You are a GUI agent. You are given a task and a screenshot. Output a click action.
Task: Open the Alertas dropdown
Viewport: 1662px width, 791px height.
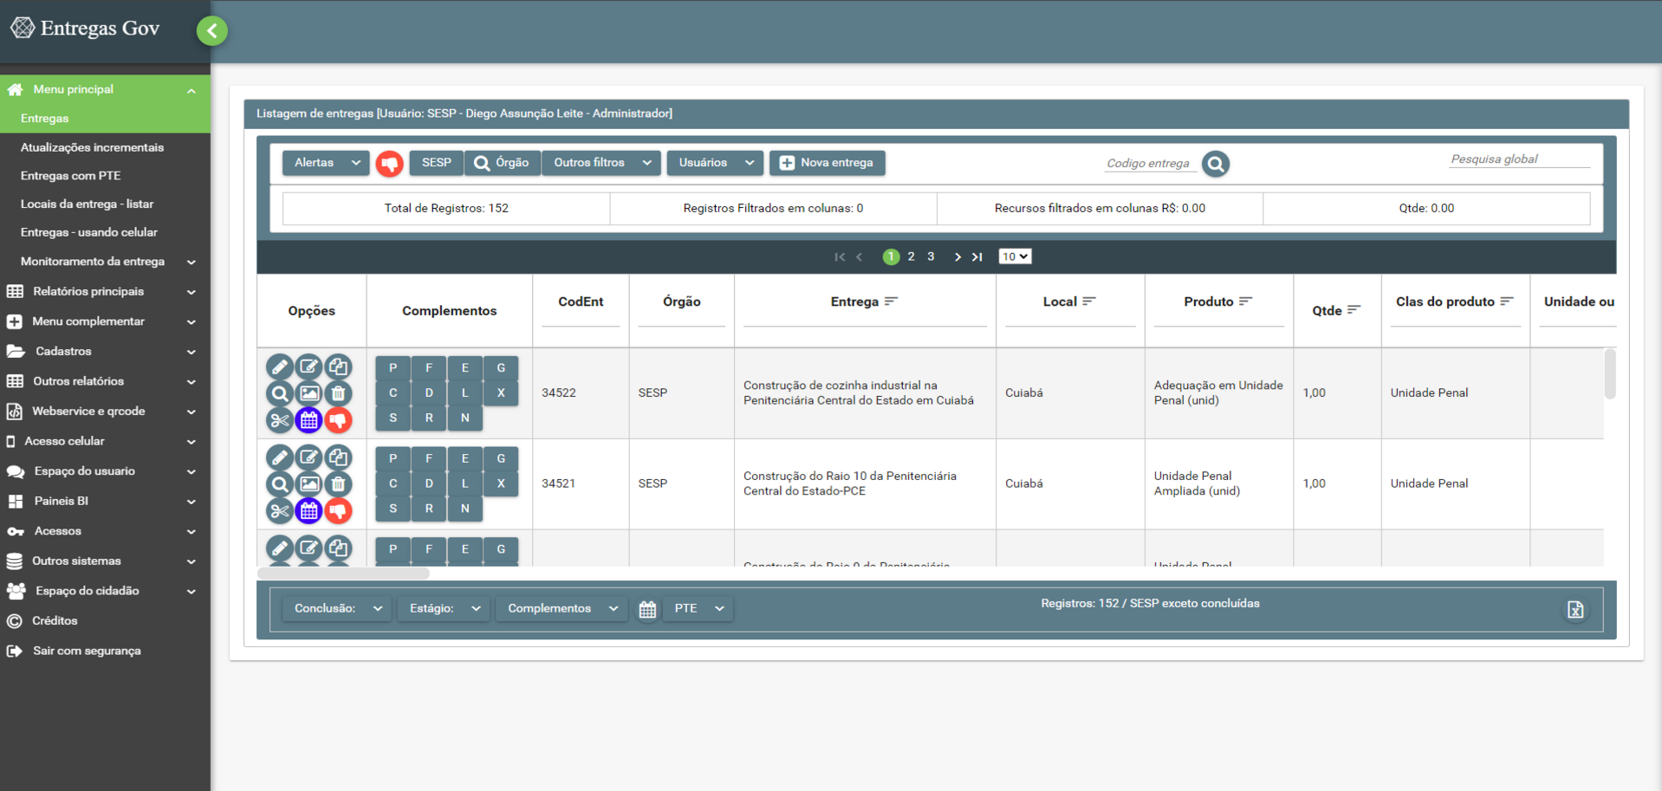tap(326, 163)
